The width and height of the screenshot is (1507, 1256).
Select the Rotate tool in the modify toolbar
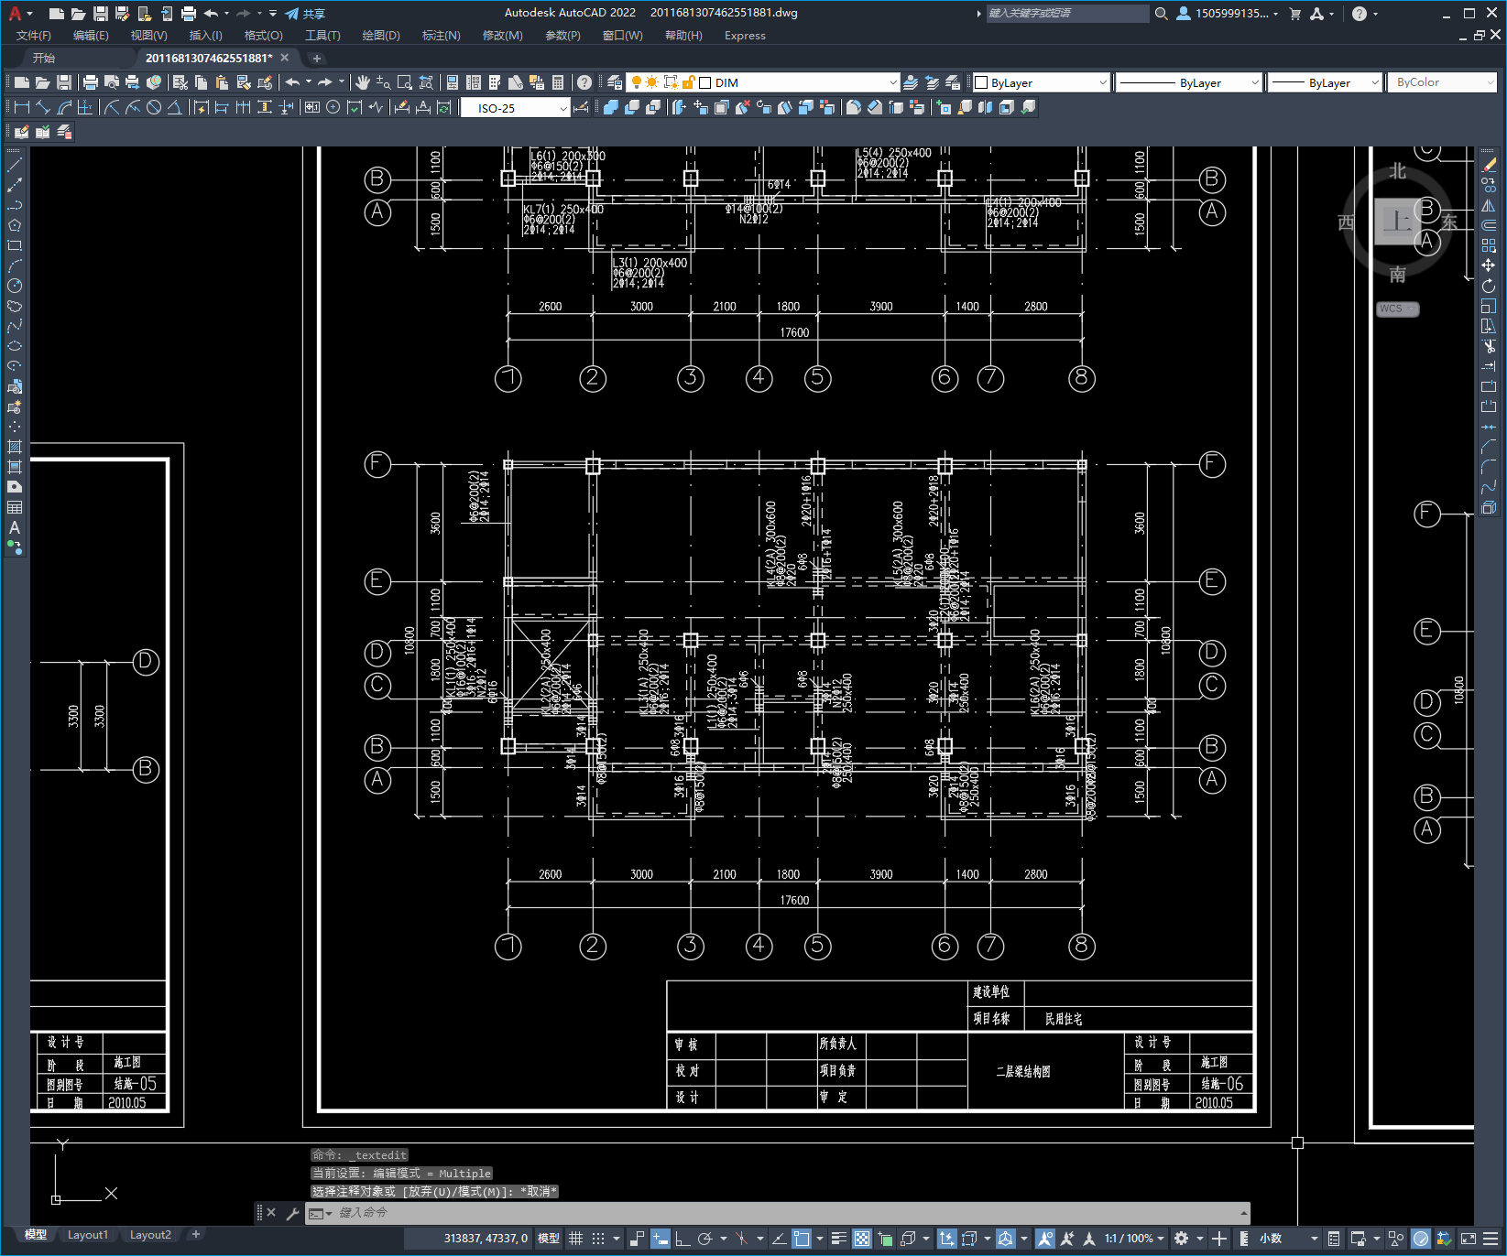(1489, 286)
